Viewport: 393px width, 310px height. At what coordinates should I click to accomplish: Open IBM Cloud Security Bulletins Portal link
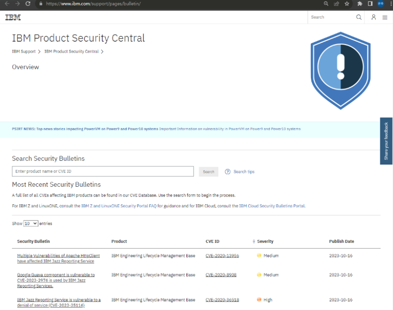[272, 206]
